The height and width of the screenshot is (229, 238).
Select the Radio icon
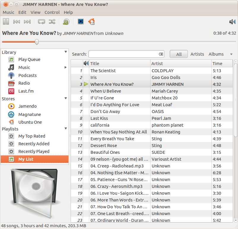tap(11, 83)
